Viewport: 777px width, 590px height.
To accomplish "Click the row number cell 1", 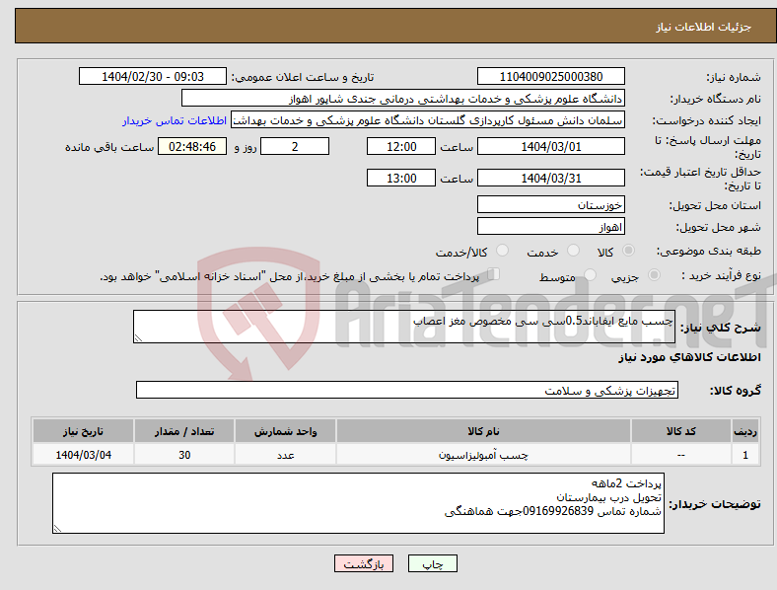I will coord(745,455).
